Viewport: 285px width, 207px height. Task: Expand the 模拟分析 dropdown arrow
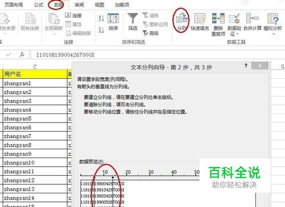click(x=274, y=34)
